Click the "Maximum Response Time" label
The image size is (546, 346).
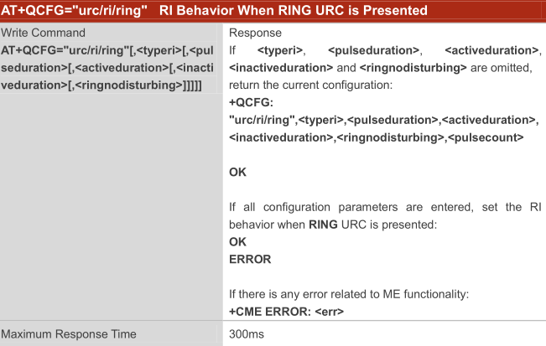[69, 334]
